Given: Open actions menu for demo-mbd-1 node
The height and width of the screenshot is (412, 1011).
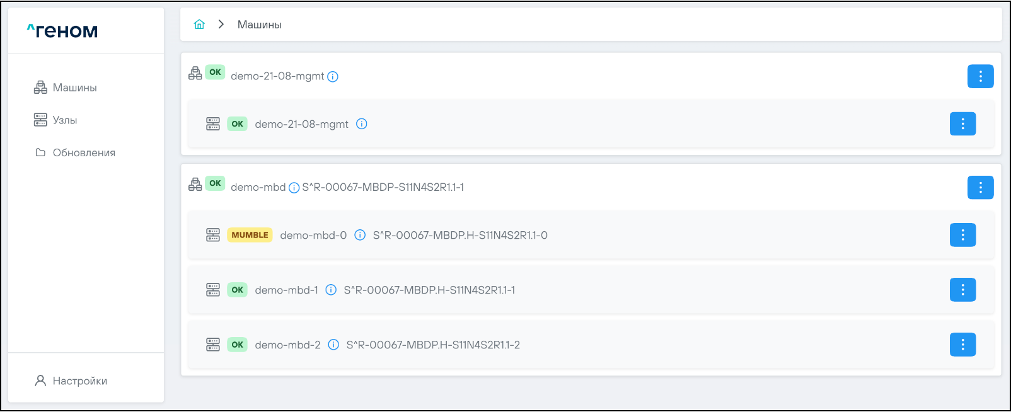Looking at the screenshot, I should pos(962,290).
